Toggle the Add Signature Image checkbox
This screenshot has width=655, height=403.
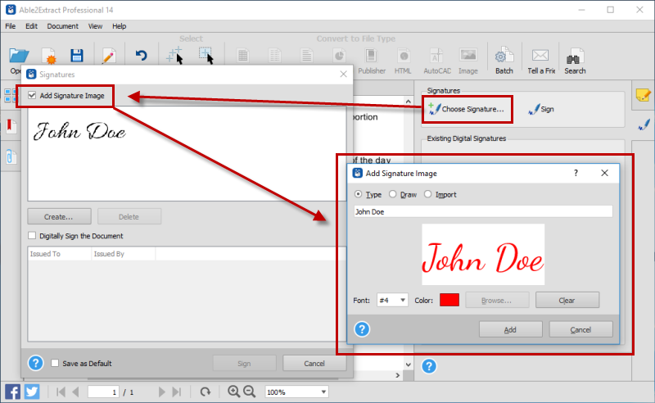[32, 95]
